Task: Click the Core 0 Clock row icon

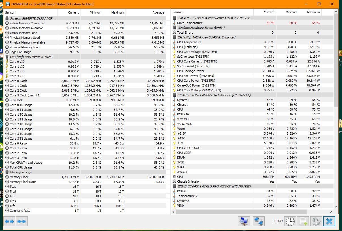Action: (x=7, y=81)
